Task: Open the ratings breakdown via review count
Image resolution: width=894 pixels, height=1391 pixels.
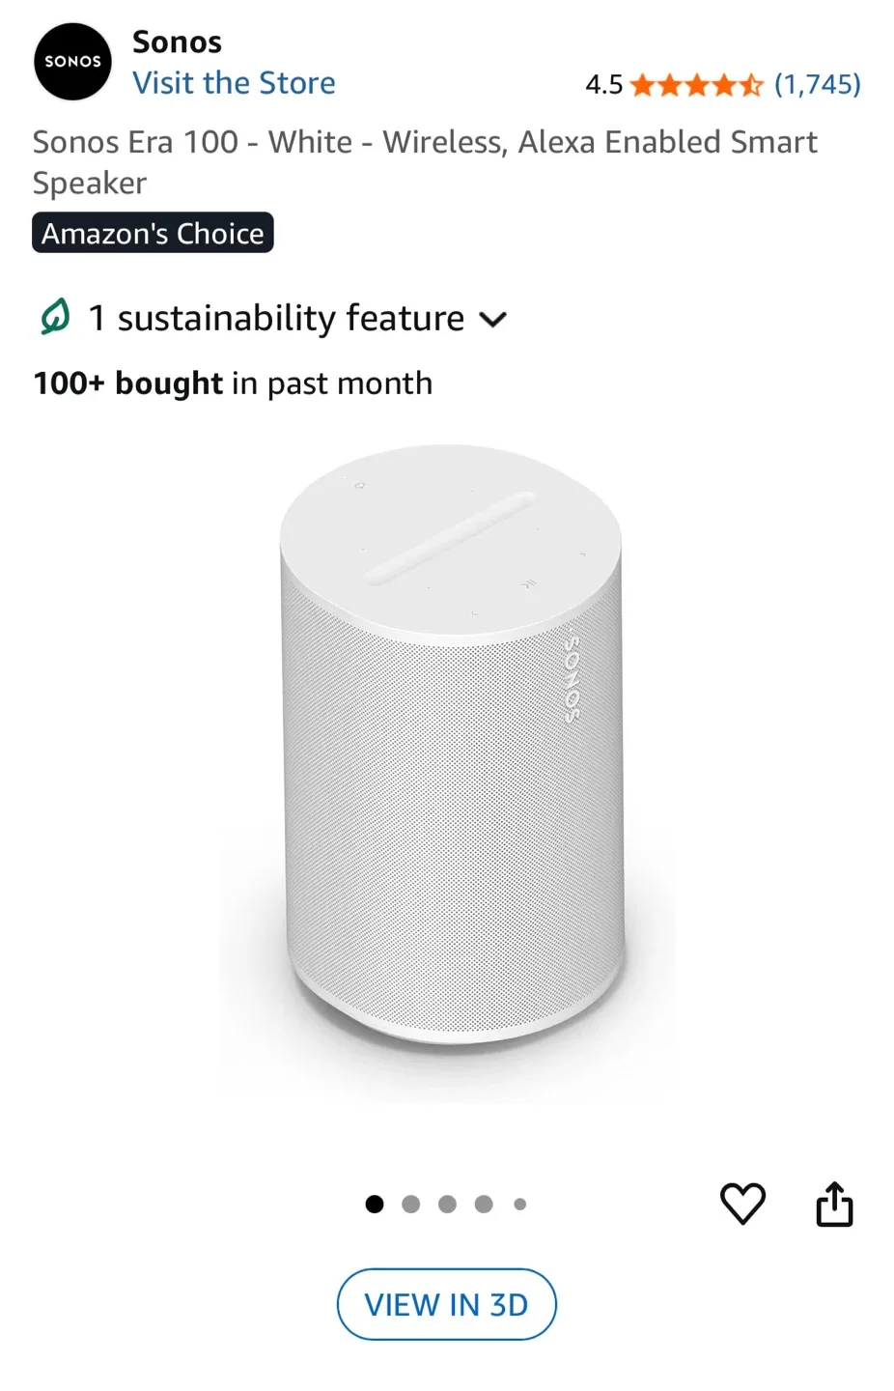Action: [818, 85]
